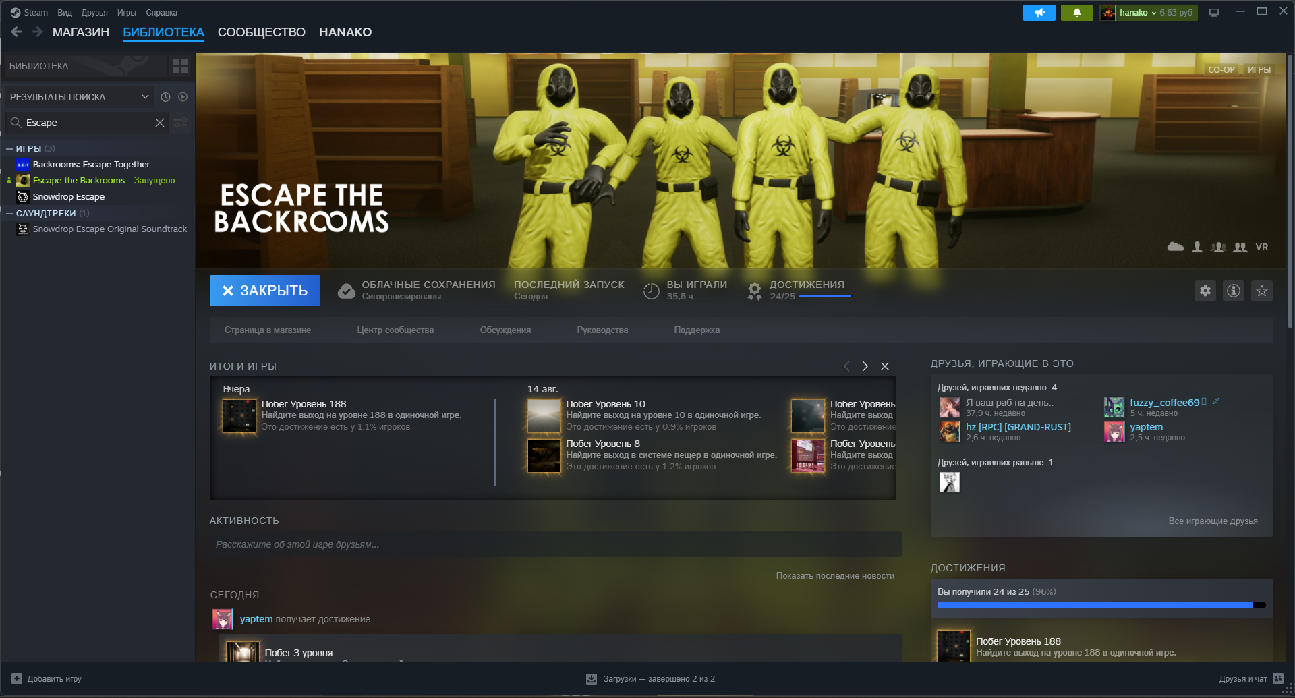Expand the РЕЗУЛЬТАТЫ ПОИСКА dropdown

80,97
